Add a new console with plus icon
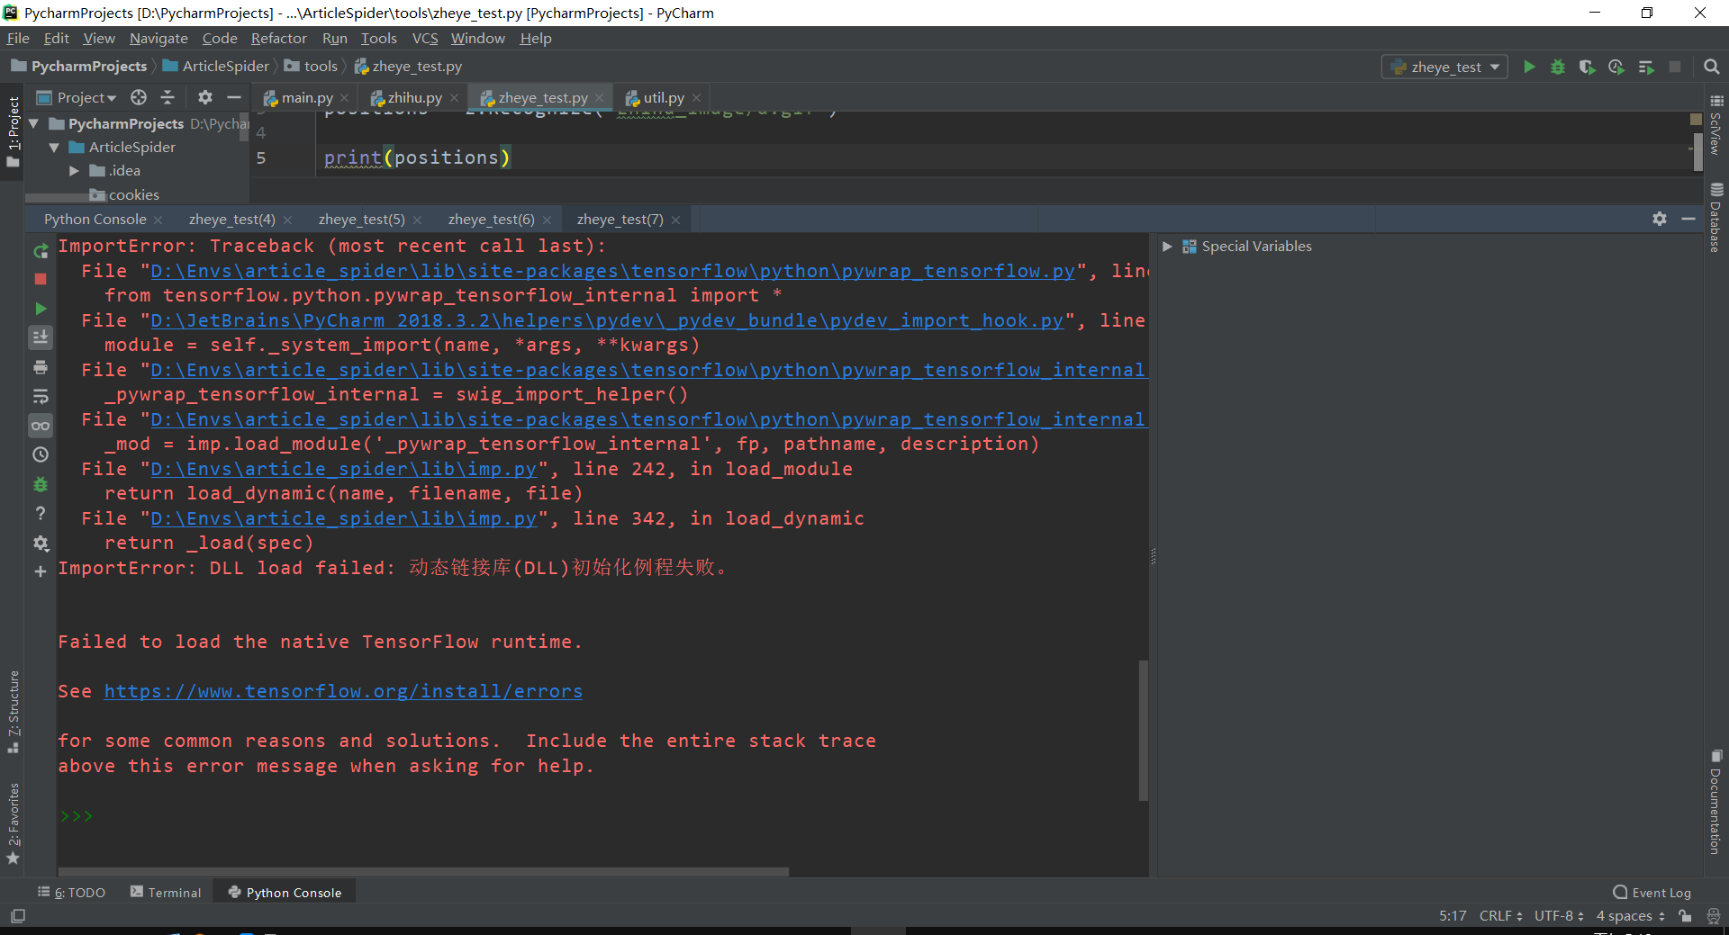 point(41,571)
